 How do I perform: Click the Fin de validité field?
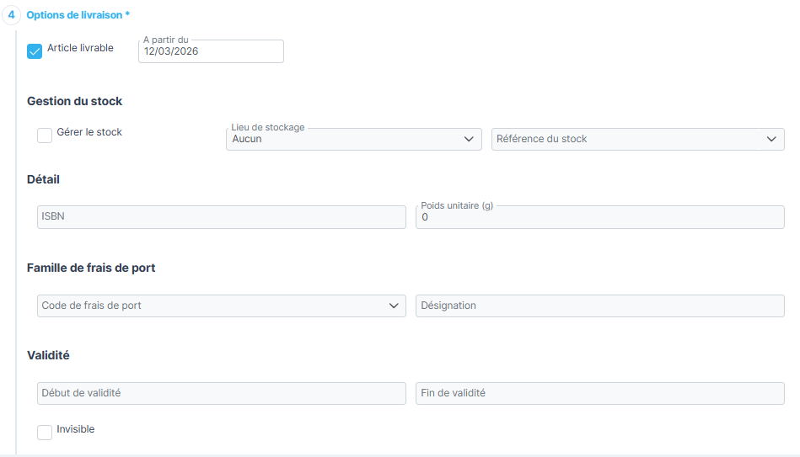[x=599, y=394]
